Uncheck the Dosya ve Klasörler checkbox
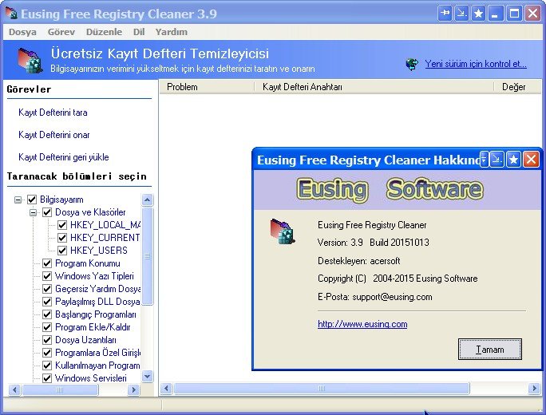Image resolution: width=546 pixels, height=415 pixels. click(x=47, y=212)
